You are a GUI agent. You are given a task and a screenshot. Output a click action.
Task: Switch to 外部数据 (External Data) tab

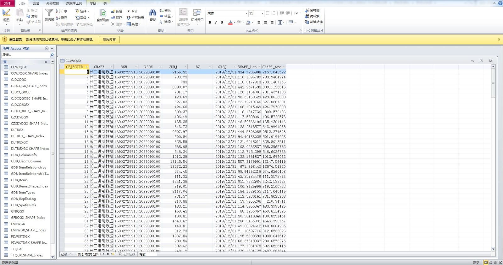pos(53,3)
